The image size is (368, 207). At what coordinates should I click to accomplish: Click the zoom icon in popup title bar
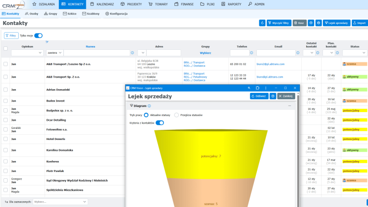click(x=249, y=88)
